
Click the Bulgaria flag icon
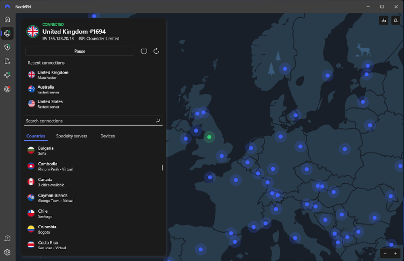[x=31, y=150]
